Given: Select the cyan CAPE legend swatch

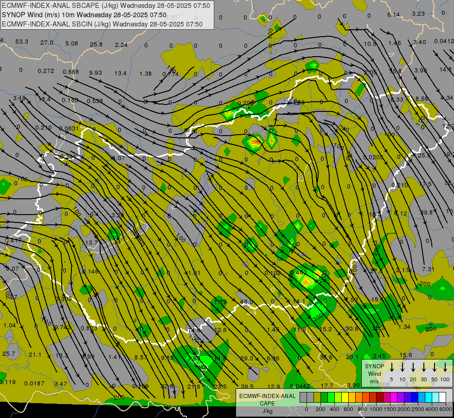Looking at the screenshot, I should click(428, 398).
